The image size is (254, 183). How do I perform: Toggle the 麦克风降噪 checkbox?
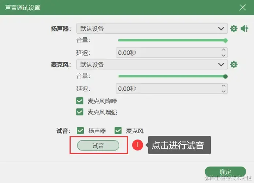click(x=80, y=101)
